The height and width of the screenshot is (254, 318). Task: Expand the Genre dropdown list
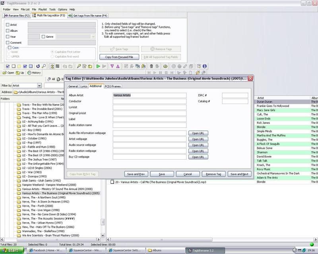point(93,37)
